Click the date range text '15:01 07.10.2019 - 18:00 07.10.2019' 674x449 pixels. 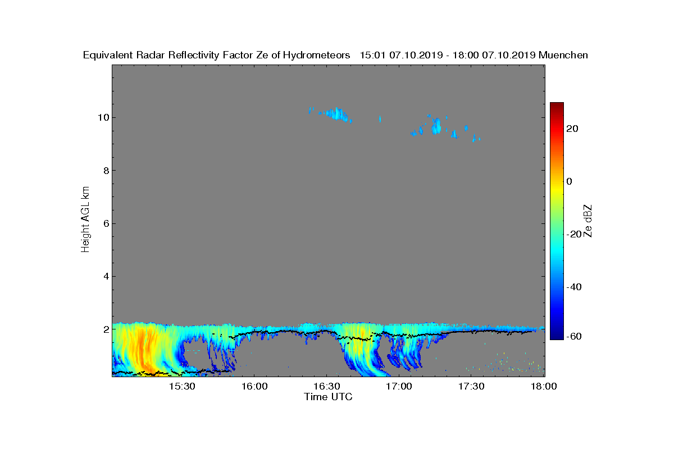(448, 55)
